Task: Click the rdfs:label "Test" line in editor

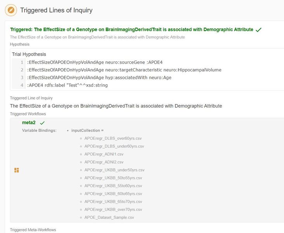Action: click(67, 85)
